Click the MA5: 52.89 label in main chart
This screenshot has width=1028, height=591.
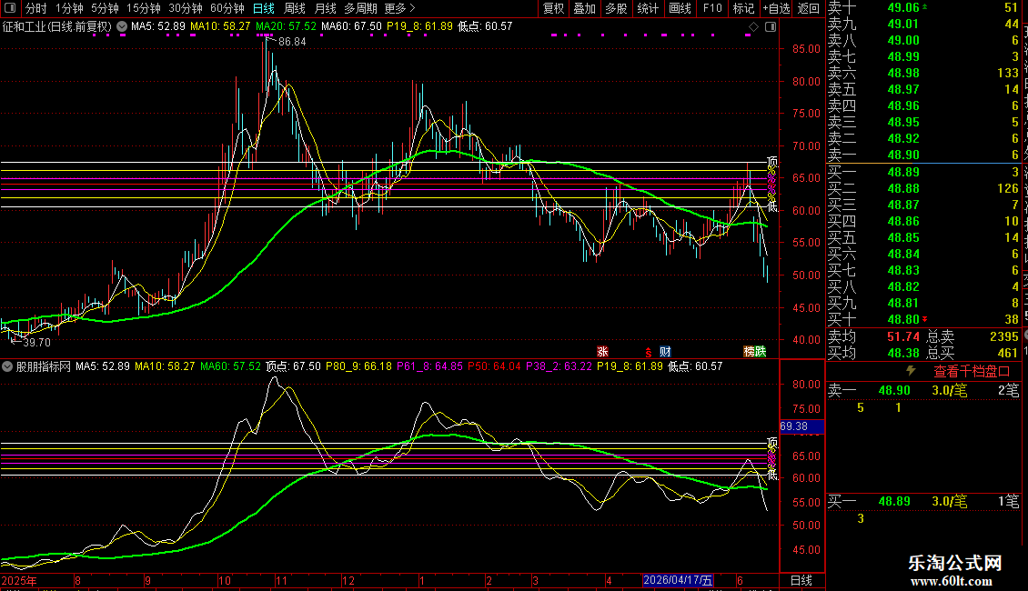click(x=158, y=27)
